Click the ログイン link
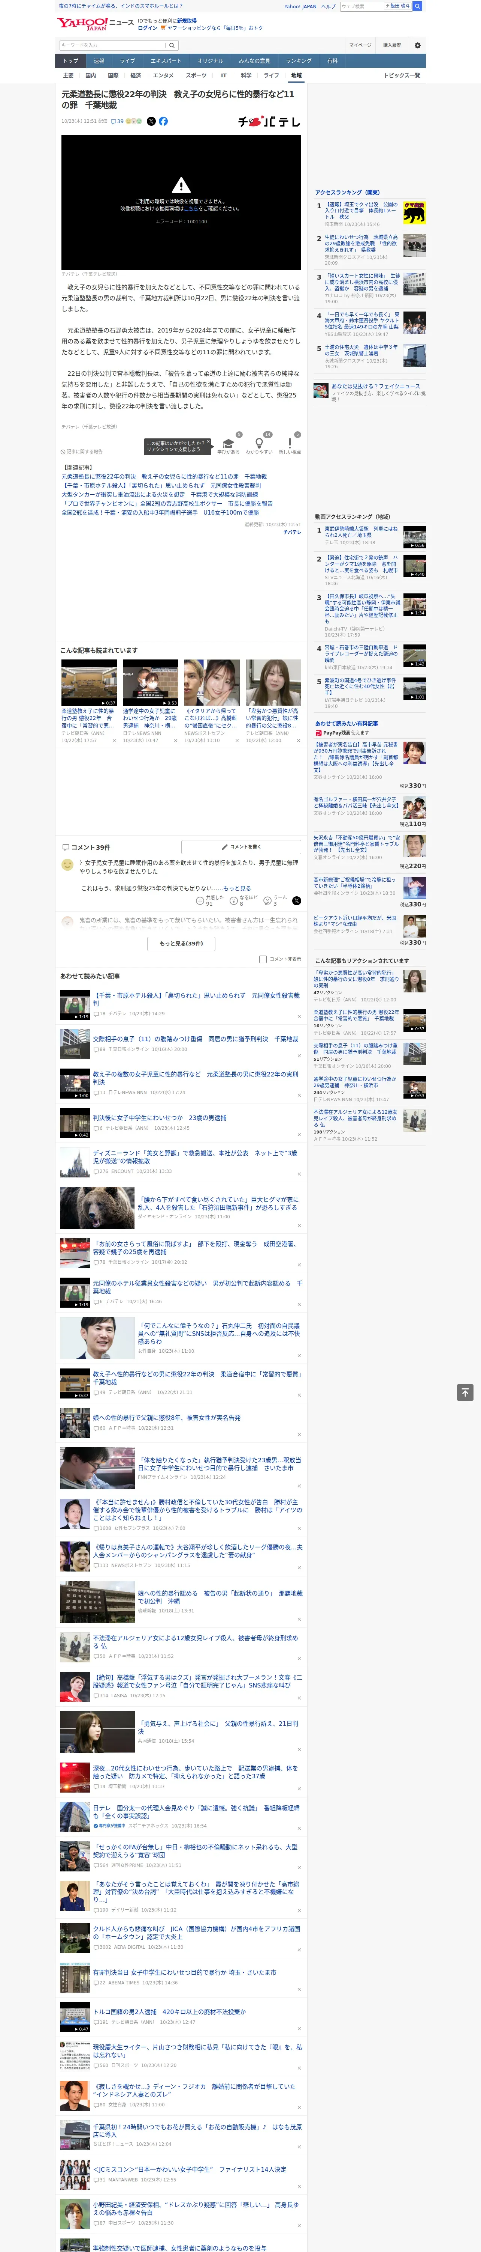 (x=148, y=28)
